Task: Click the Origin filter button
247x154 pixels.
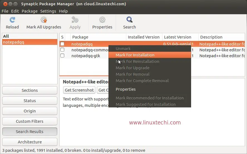Action: 29,111
